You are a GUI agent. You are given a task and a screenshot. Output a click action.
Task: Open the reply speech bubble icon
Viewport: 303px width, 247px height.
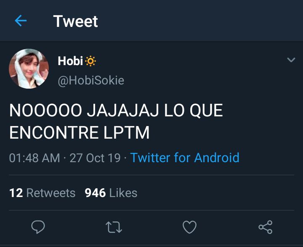pos(38,227)
